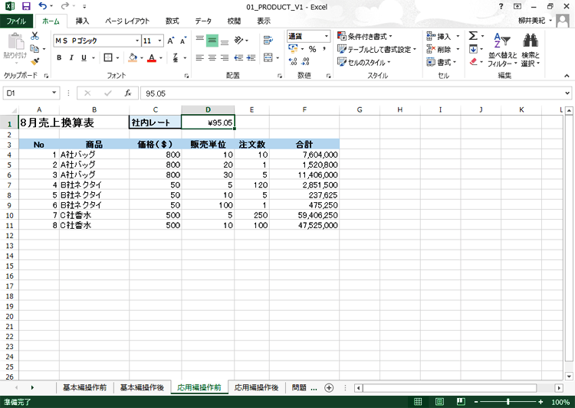Open セルのスタイル dropdown
The image size is (575, 408).
(363, 62)
